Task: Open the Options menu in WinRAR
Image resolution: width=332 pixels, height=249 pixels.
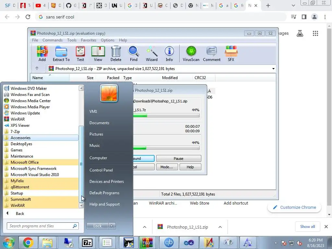Action: pyautogui.click(x=108, y=40)
